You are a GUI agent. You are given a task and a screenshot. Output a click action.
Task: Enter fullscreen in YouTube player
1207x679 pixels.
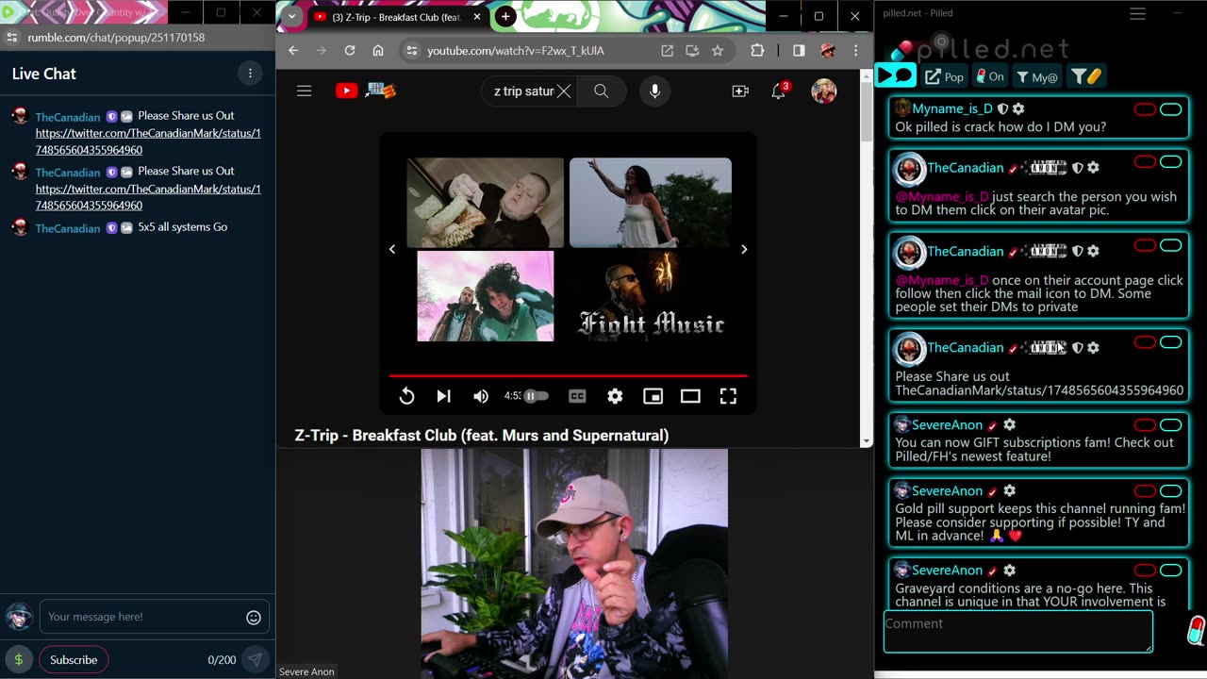728,396
